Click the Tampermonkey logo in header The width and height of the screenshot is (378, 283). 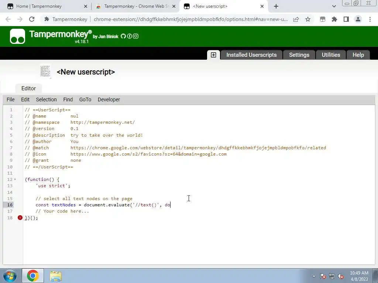click(17, 36)
